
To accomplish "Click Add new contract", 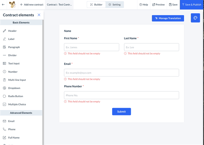I will click(x=32, y=5).
